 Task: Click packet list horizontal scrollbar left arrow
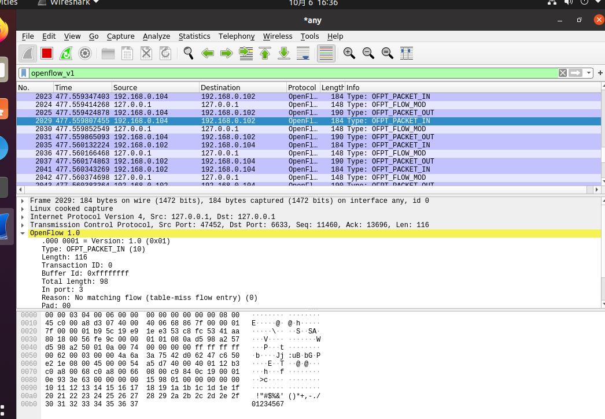20,190
